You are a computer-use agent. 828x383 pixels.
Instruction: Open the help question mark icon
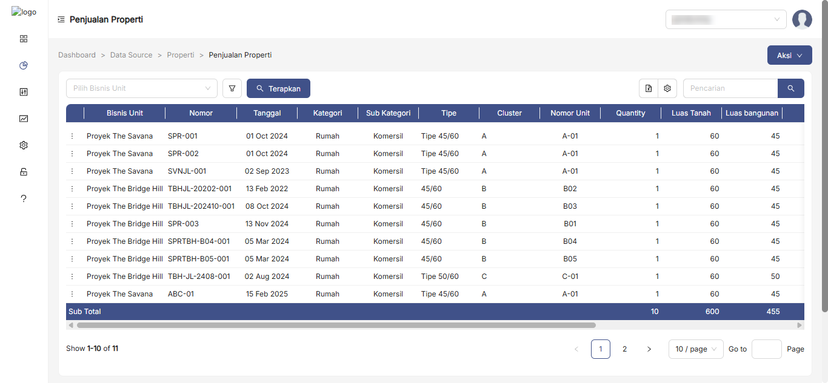click(x=24, y=198)
